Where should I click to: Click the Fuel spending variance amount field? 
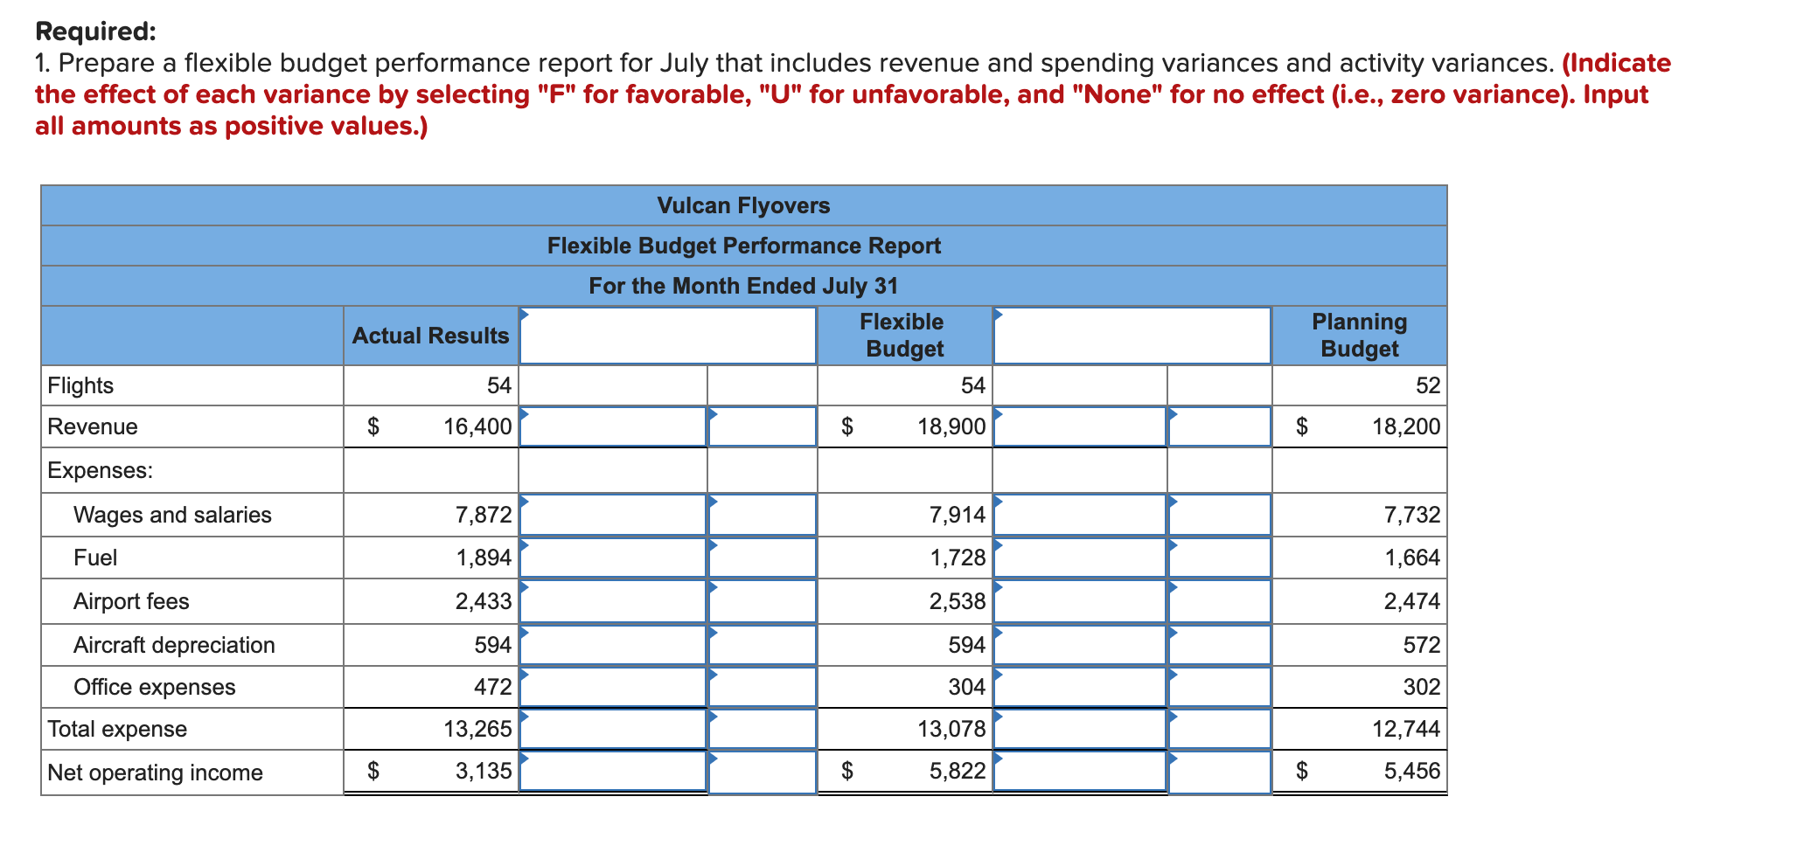click(613, 558)
